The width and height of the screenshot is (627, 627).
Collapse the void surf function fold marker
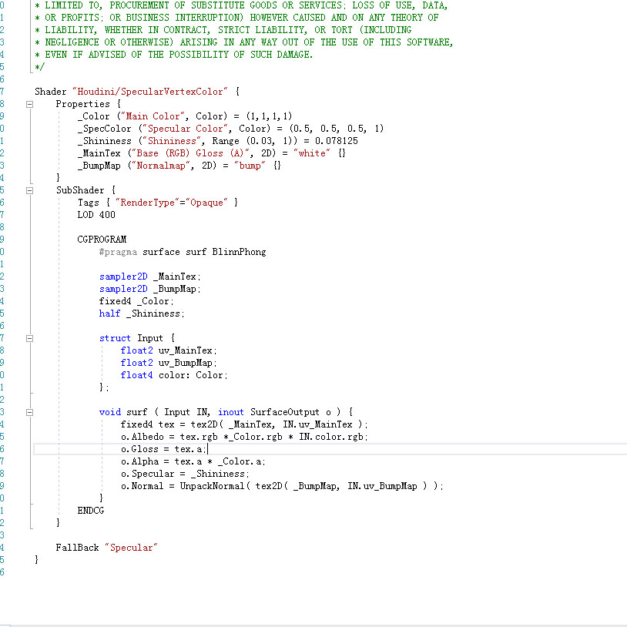[29, 413]
